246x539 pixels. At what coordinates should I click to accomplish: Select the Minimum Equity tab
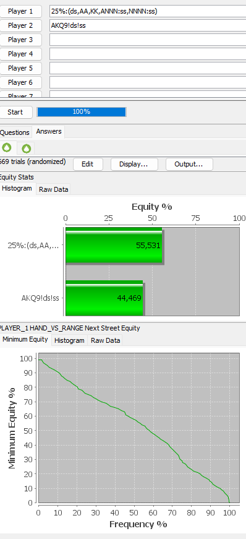25,339
